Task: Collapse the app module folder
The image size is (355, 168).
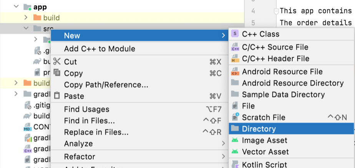Action: (16, 7)
